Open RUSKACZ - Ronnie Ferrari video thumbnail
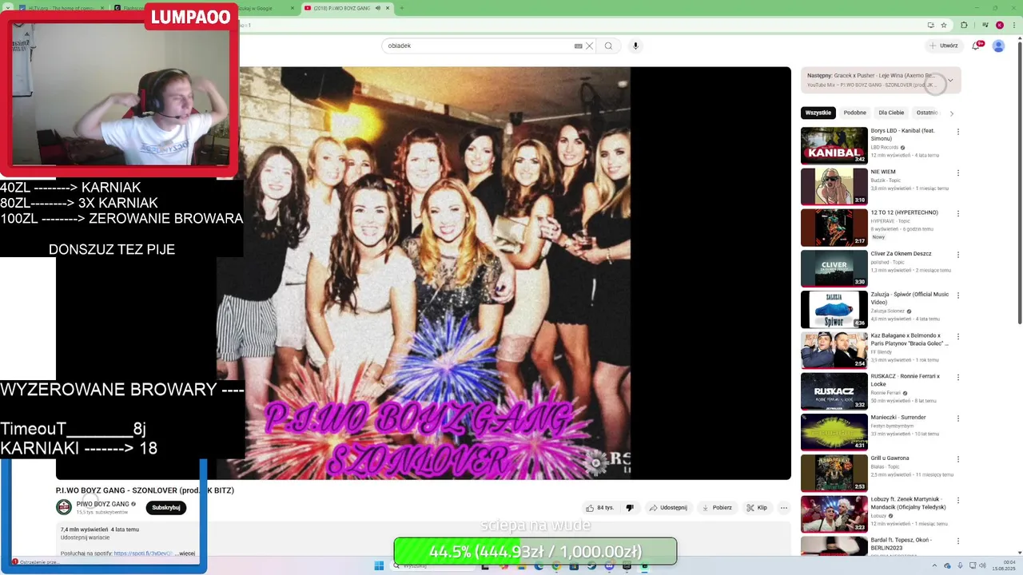This screenshot has width=1023, height=575. coord(834,391)
